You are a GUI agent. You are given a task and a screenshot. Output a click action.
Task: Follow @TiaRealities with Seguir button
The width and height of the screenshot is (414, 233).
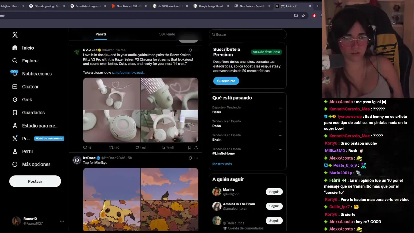pyautogui.click(x=274, y=221)
